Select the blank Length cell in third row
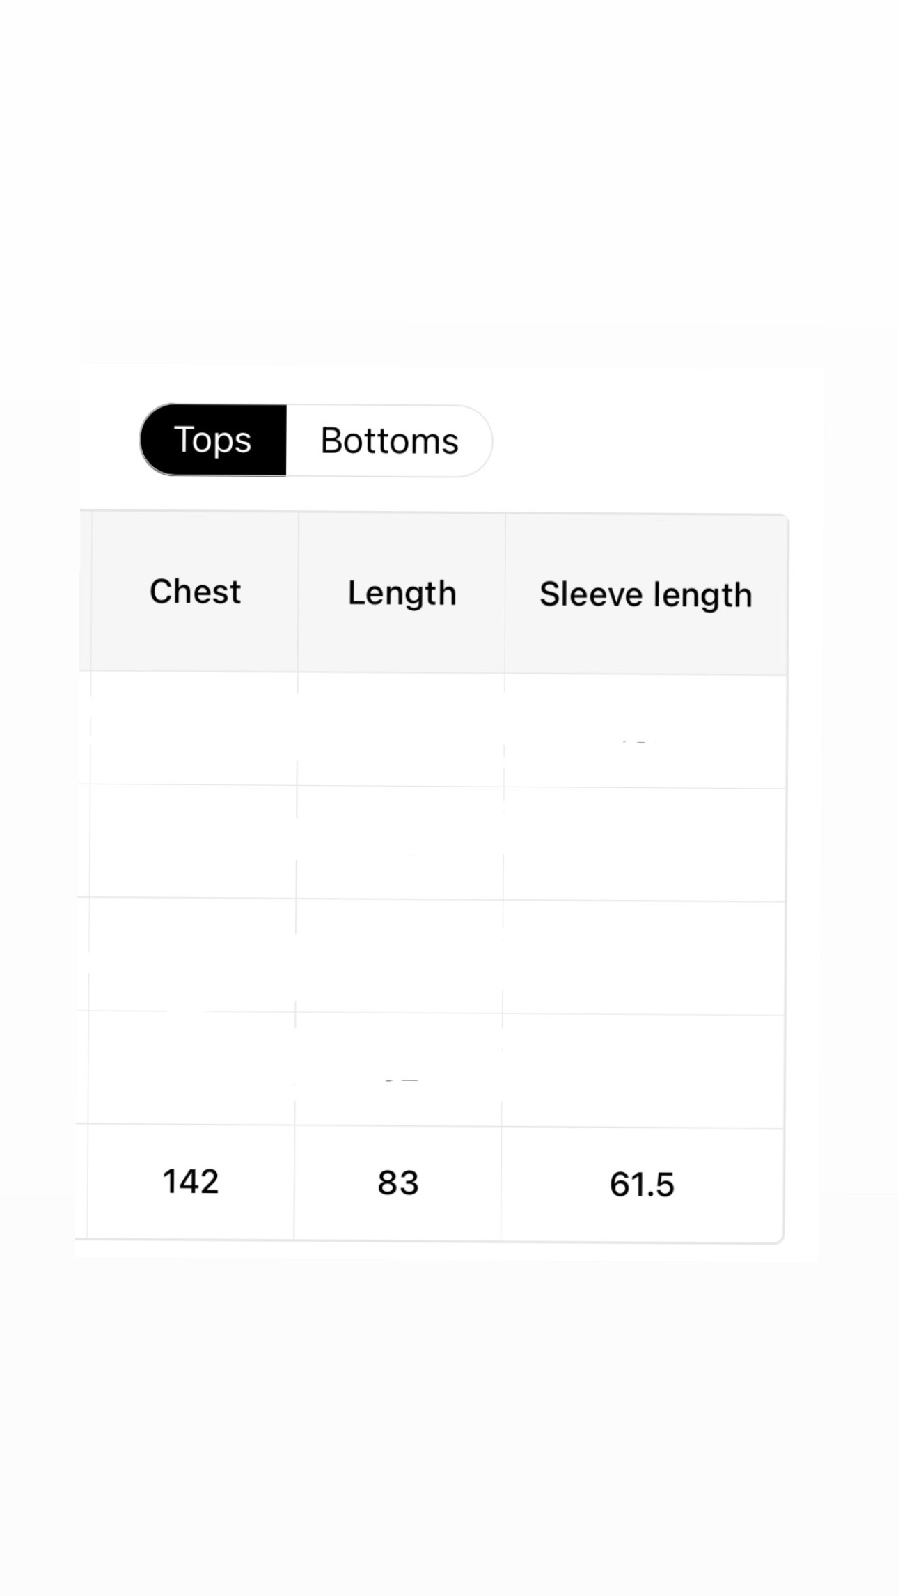The width and height of the screenshot is (898, 1596). point(400,956)
